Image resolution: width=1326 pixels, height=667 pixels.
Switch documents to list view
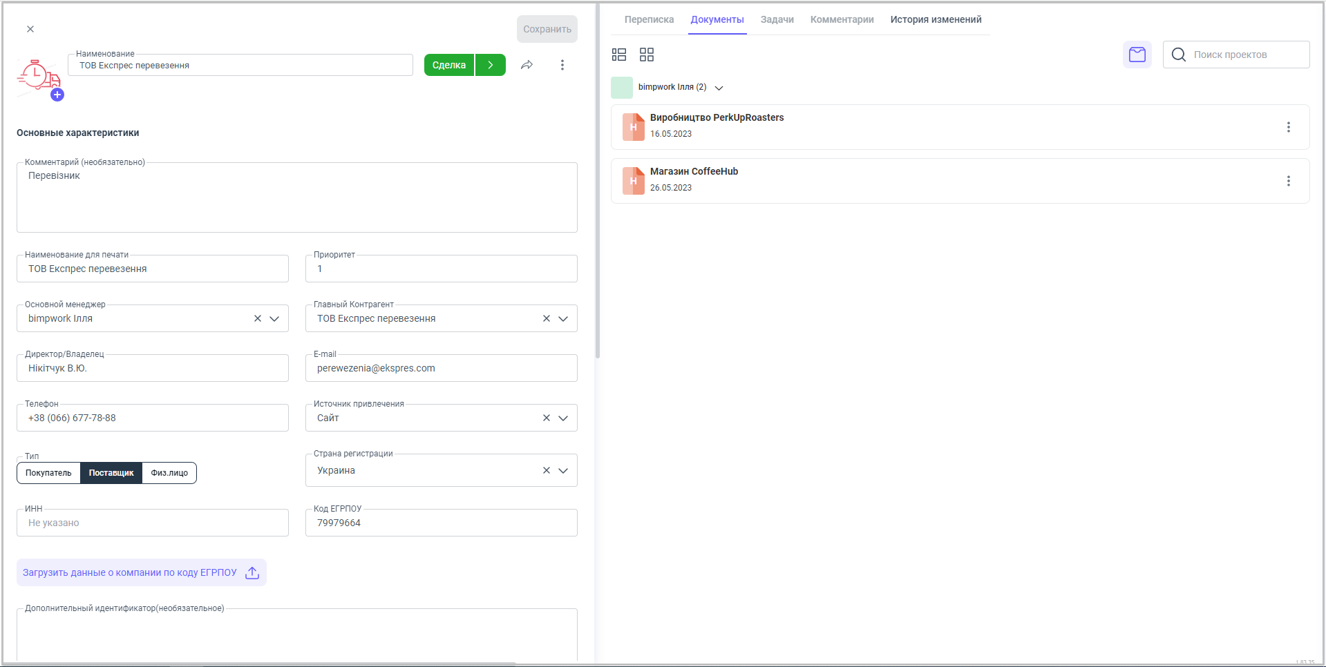(x=619, y=55)
